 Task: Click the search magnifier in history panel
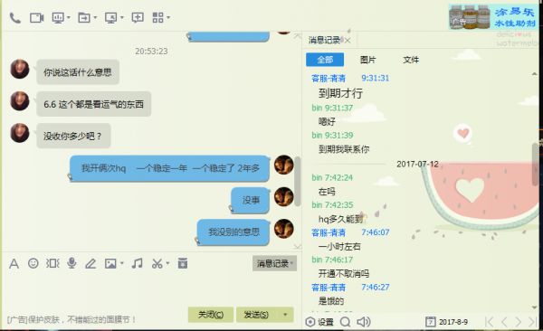coord(345,322)
